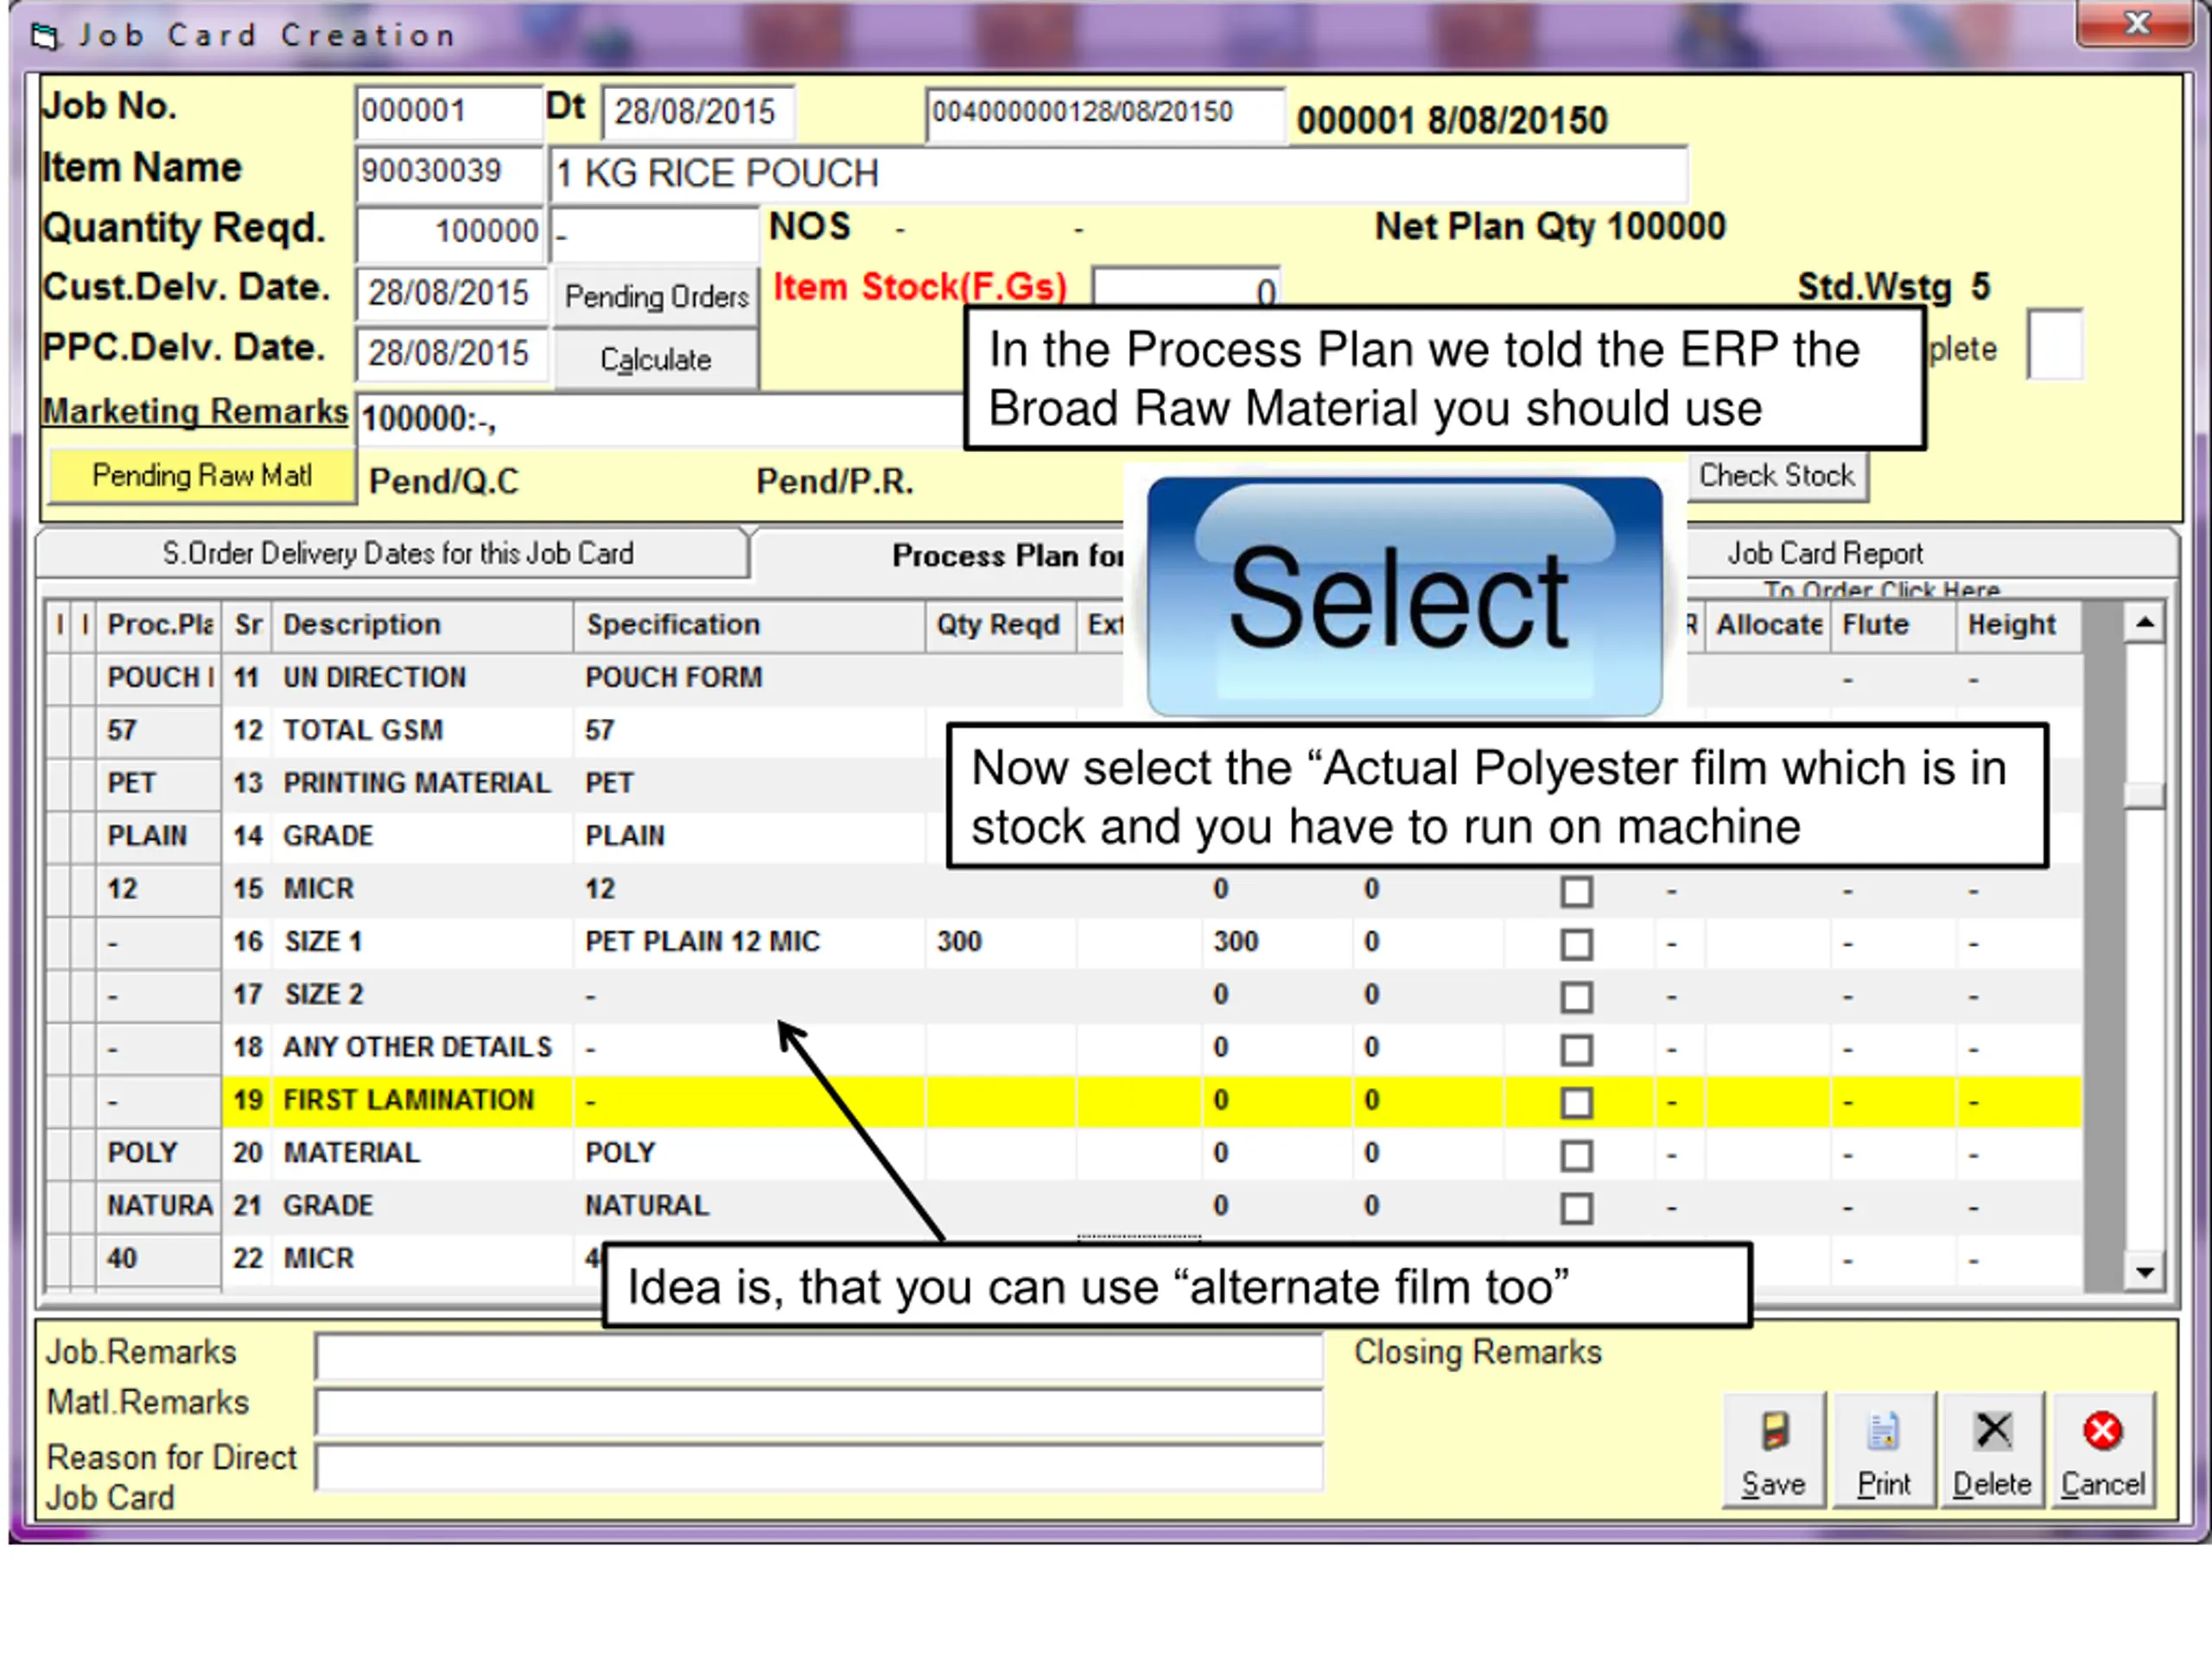Open the S.Order Delivery Dates tab
Screen dimensions: 2212x1659
tap(392, 553)
